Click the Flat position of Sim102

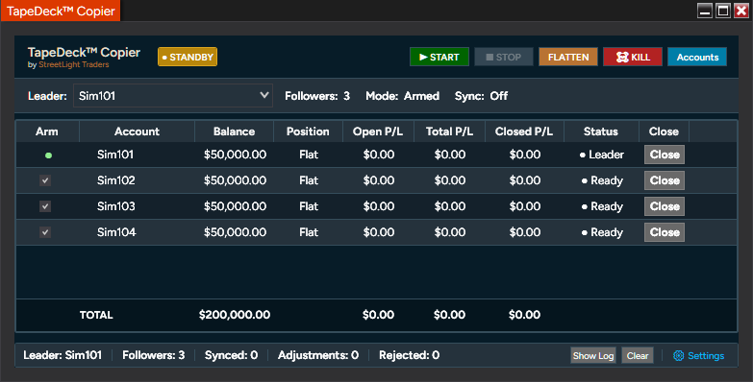(x=309, y=180)
